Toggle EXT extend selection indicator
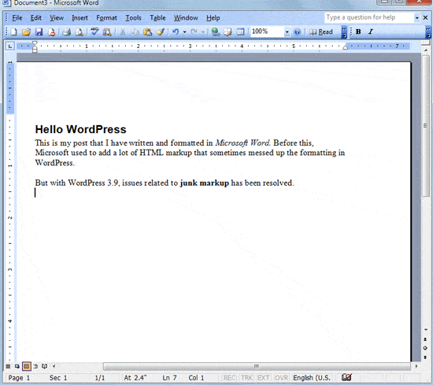The image size is (433, 385). tap(264, 378)
